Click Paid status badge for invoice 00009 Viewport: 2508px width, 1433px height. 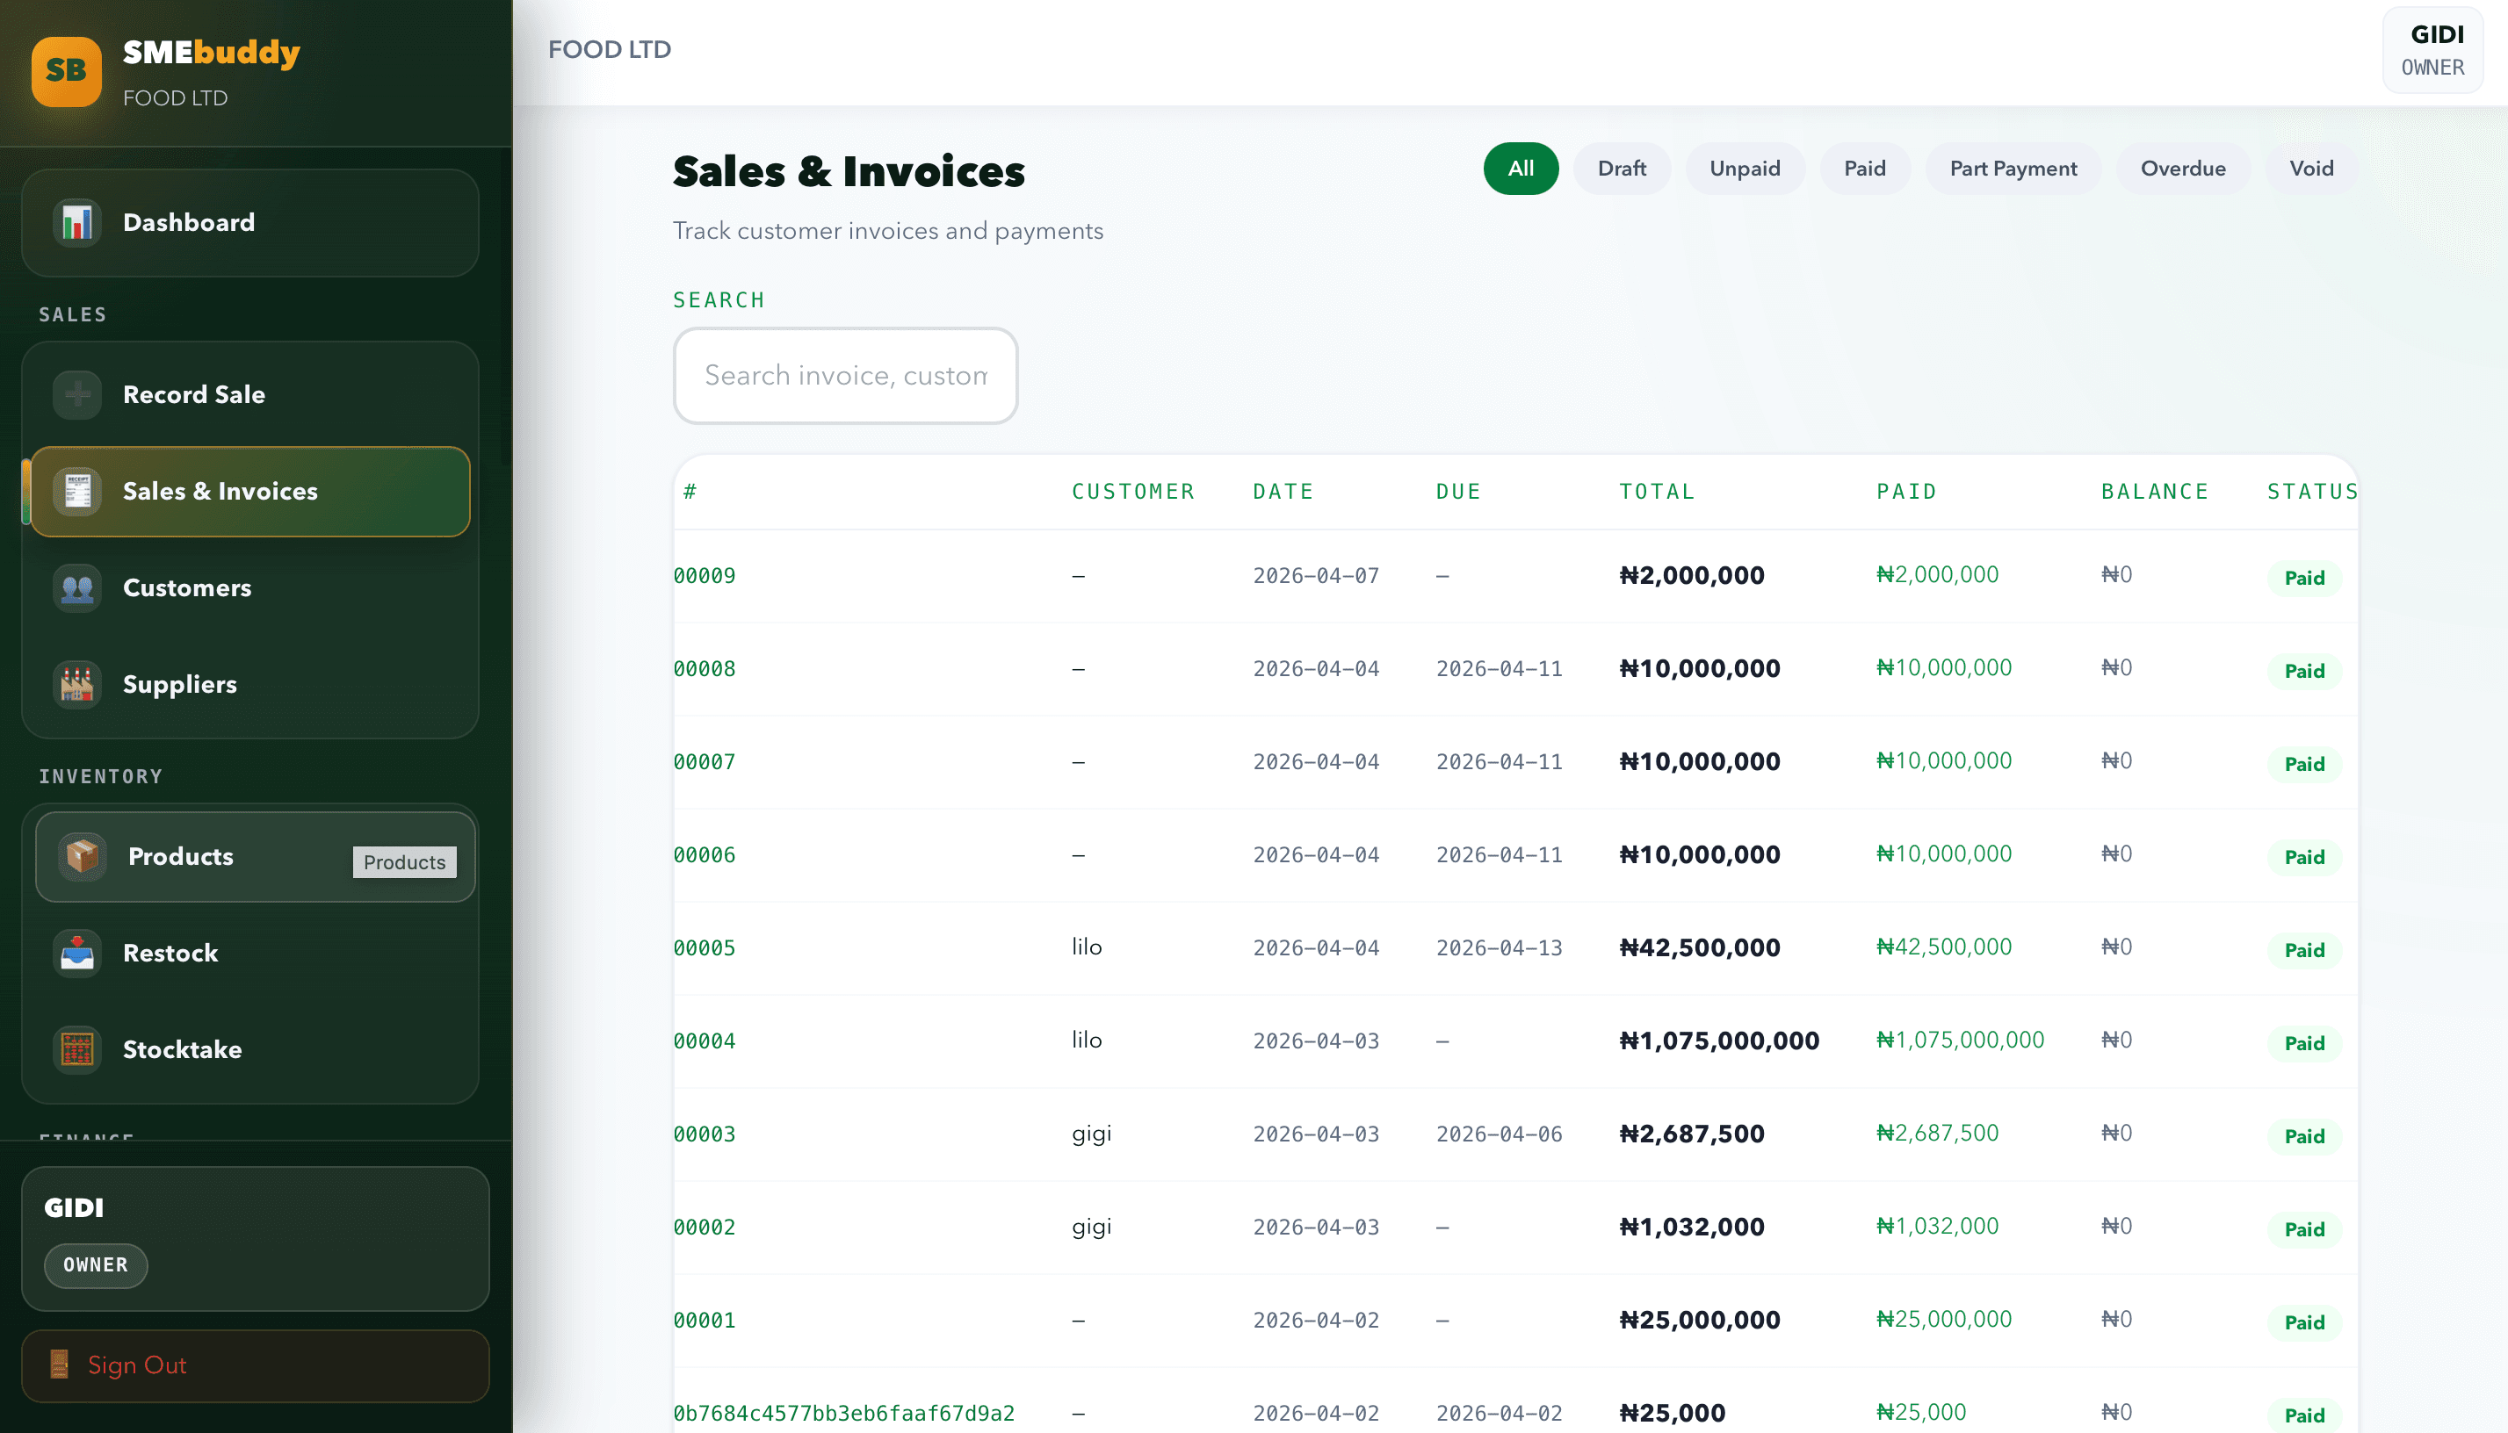point(2304,578)
